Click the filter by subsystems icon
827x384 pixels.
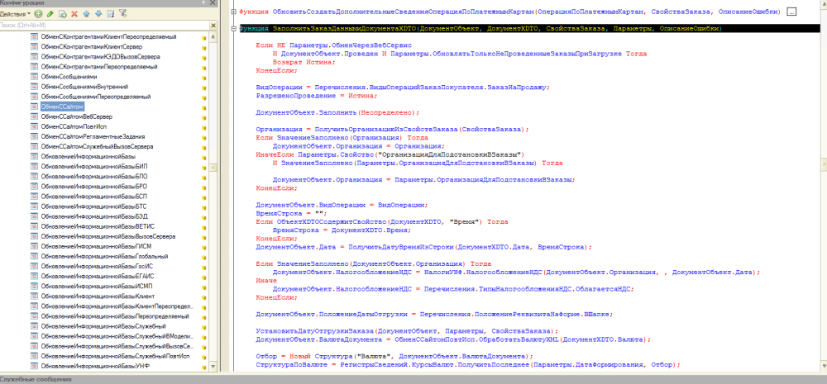pos(123,14)
